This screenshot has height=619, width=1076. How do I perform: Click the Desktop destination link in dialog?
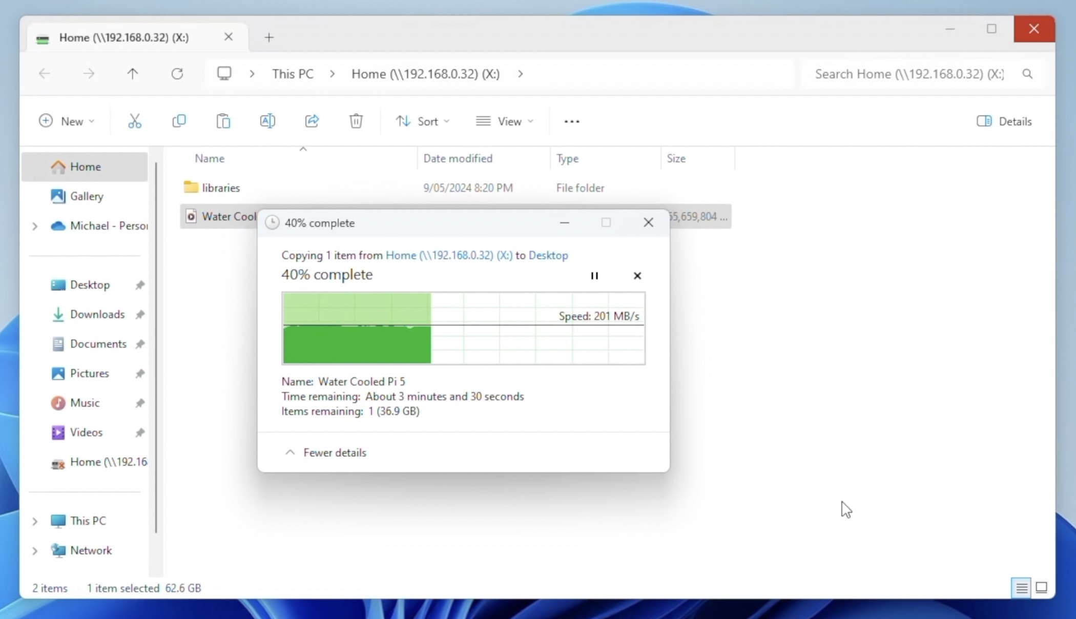[x=548, y=255]
